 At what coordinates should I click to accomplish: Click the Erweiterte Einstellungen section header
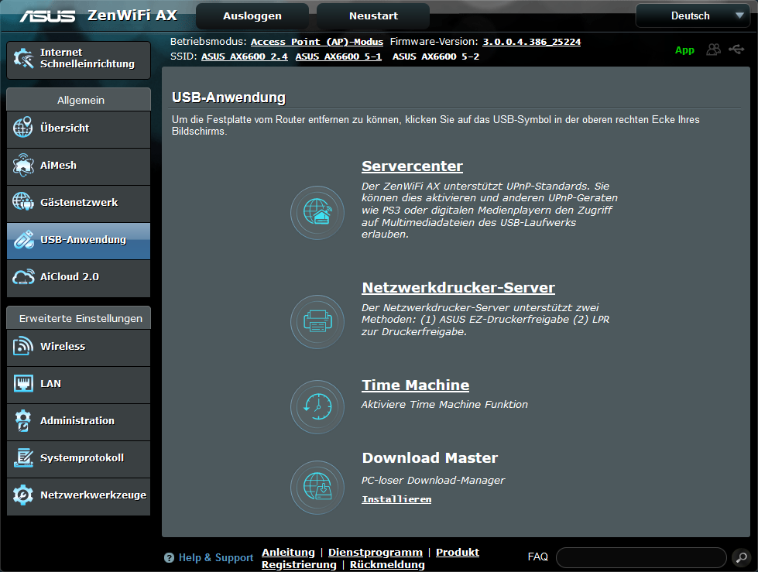[78, 318]
